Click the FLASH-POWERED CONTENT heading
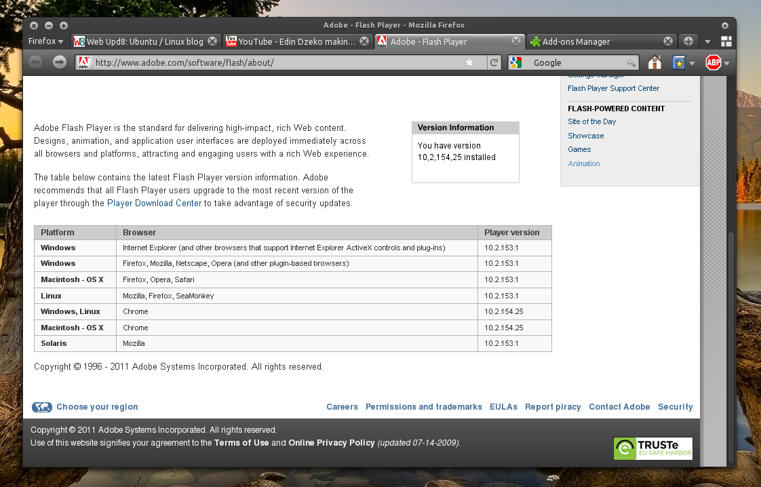The image size is (761, 487). (x=616, y=109)
